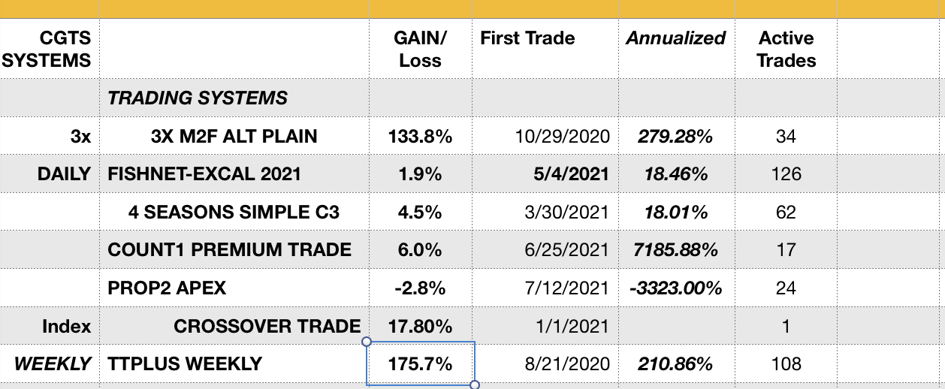Click the 4 SEASONS SIMPLE C3 cell
The width and height of the screenshot is (945, 389).
(234, 213)
